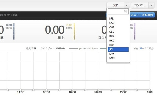
Task: Switch Y-axis to 単一 mode
Action: 142,48
